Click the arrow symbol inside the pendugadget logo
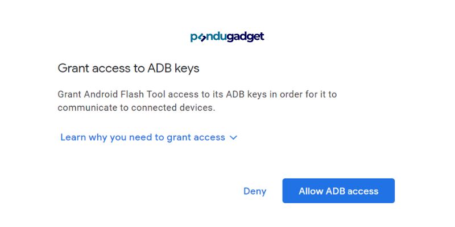455x227 pixels. pos(201,37)
